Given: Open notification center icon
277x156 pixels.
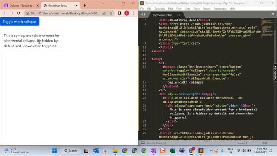Looking at the screenshot, I should 271,151.
